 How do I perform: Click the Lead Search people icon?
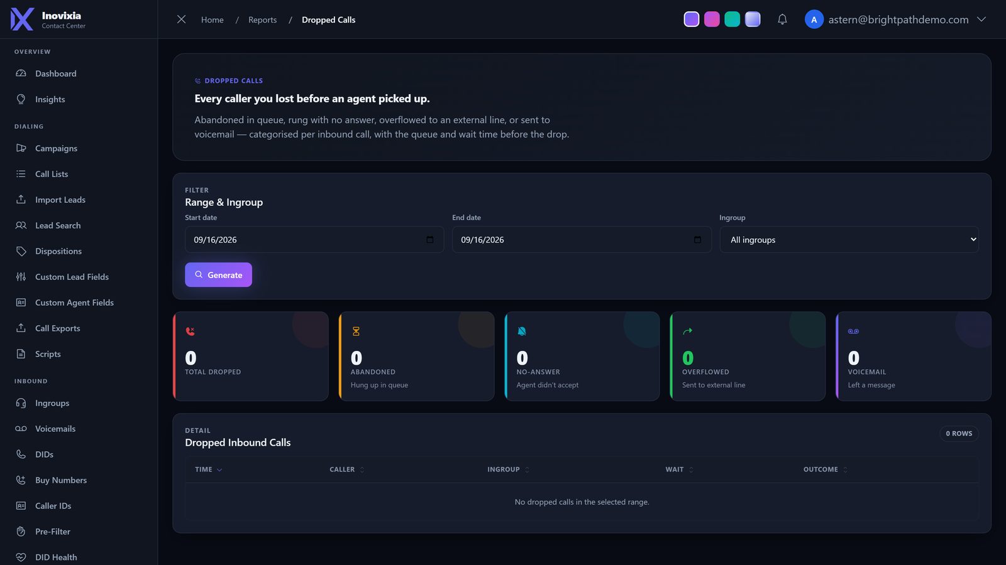point(21,225)
